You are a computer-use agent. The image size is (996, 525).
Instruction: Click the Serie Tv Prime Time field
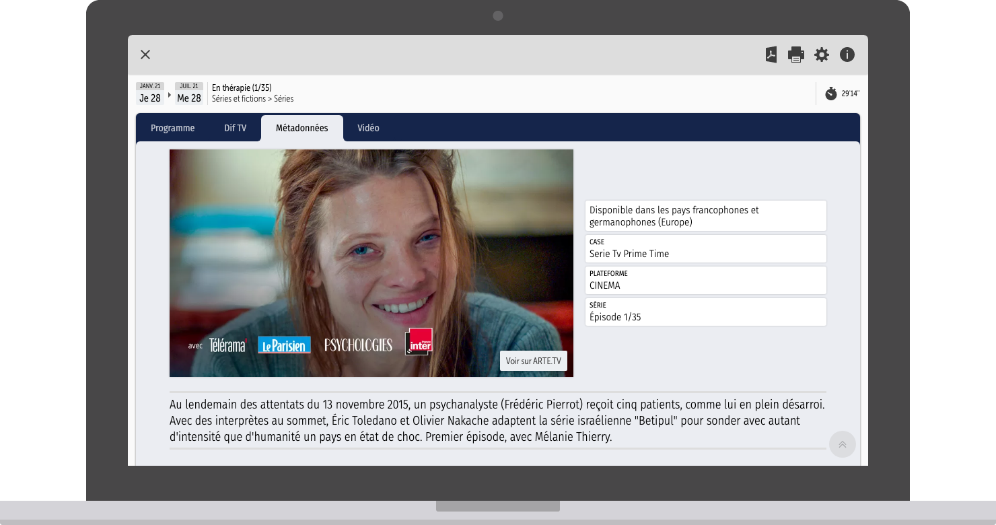(706, 248)
